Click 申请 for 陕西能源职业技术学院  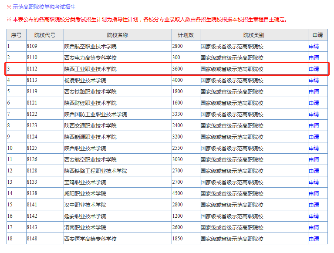coord(314,137)
